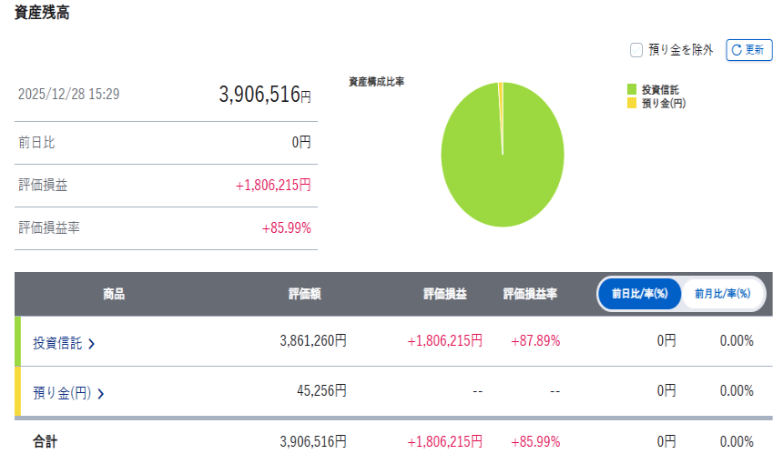Click the 商品 column header
This screenshot has height=464, width=773.
pos(114,294)
